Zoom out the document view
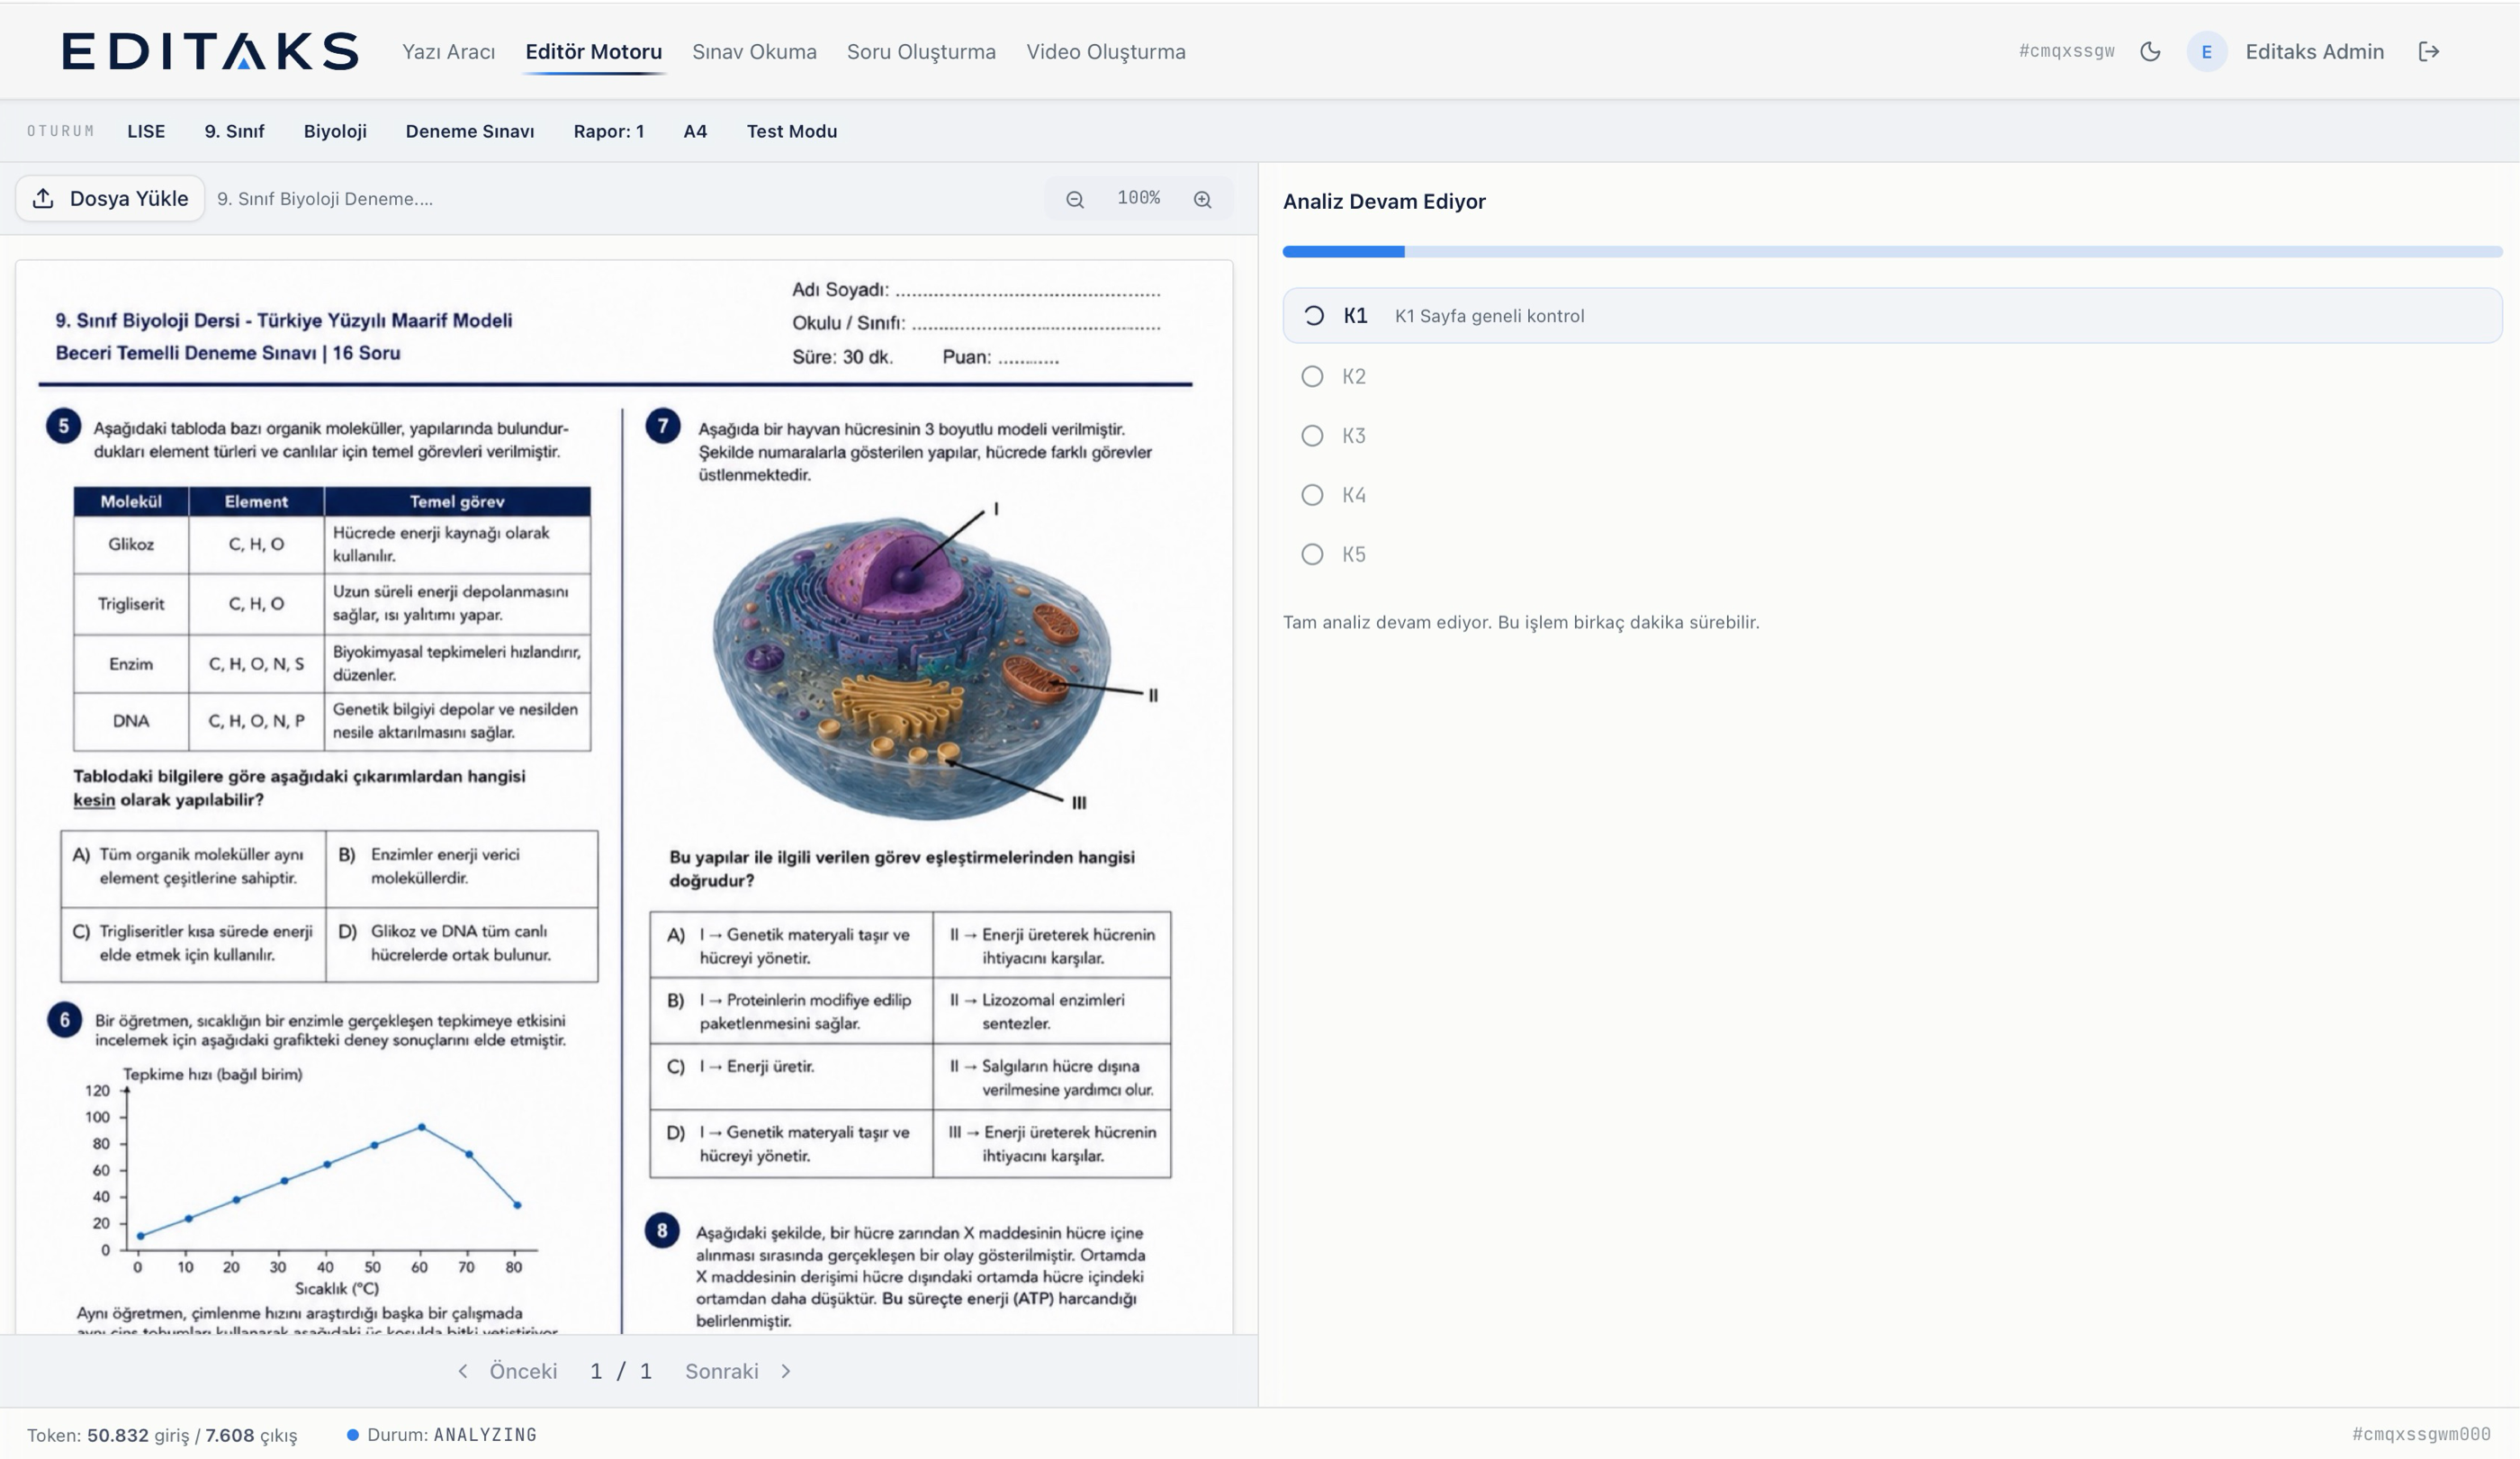The width and height of the screenshot is (2520, 1459). coord(1075,199)
